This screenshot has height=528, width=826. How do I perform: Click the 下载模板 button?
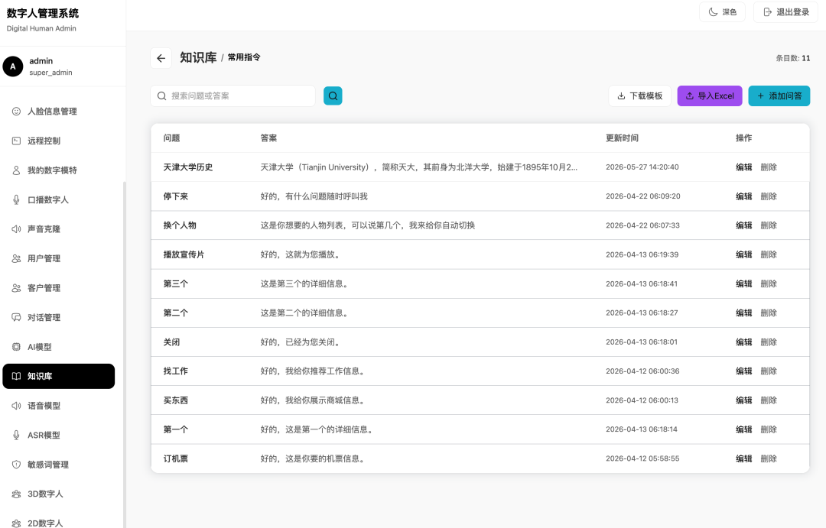(x=640, y=96)
